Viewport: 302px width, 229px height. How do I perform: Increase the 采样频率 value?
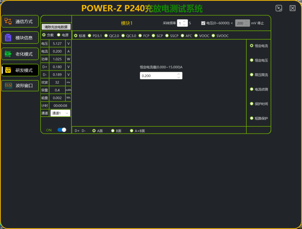(x=184, y=21)
